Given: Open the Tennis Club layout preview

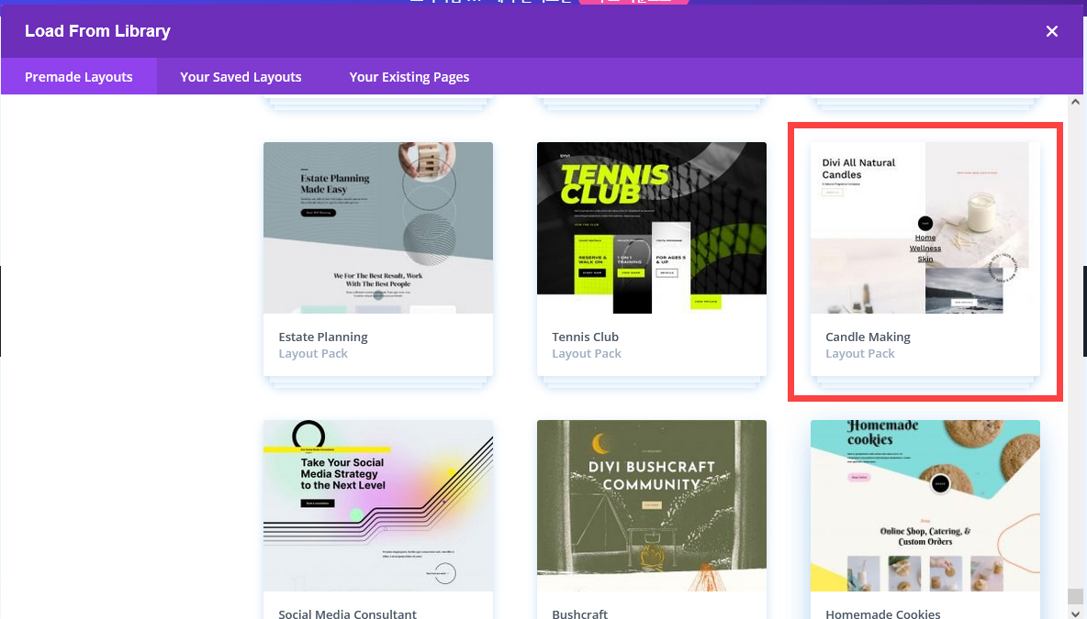Looking at the screenshot, I should 651,227.
